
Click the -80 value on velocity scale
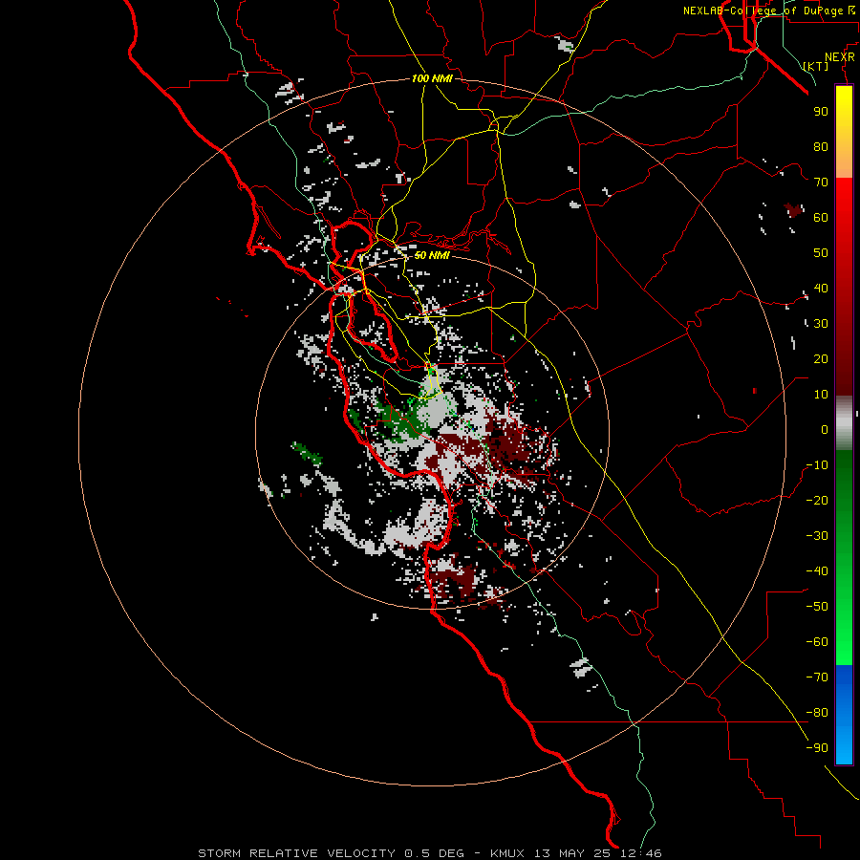(x=817, y=713)
